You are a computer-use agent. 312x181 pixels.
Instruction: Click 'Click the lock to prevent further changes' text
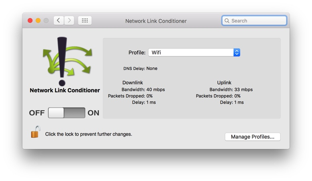(88, 134)
